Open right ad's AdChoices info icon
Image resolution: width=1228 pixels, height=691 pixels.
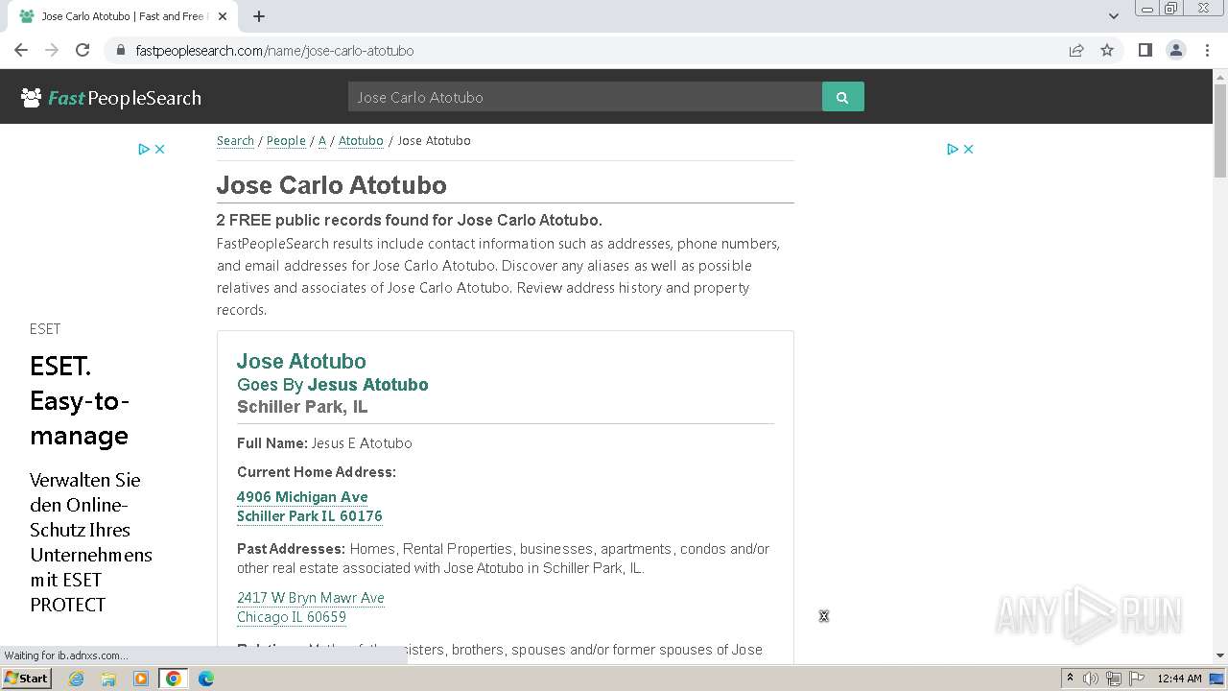pyautogui.click(x=953, y=149)
